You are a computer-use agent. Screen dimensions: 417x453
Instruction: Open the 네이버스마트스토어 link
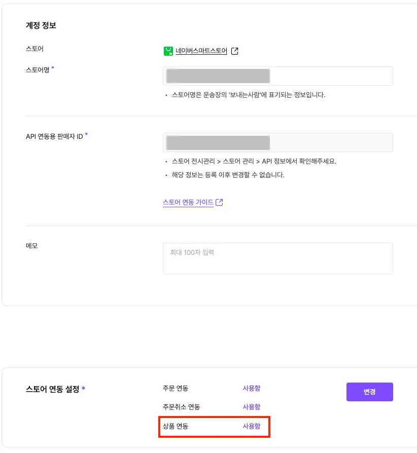[201, 51]
